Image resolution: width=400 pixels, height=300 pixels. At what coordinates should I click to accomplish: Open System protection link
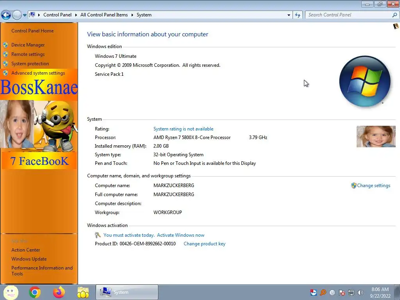coord(30,64)
